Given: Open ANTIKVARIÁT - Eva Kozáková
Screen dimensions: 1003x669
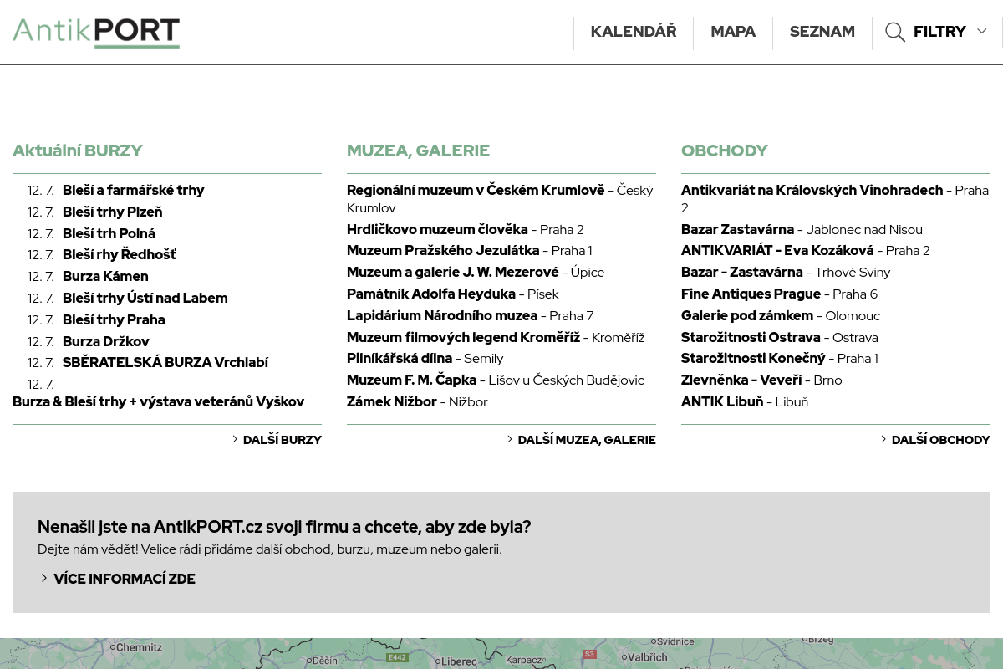Looking at the screenshot, I should point(777,251).
